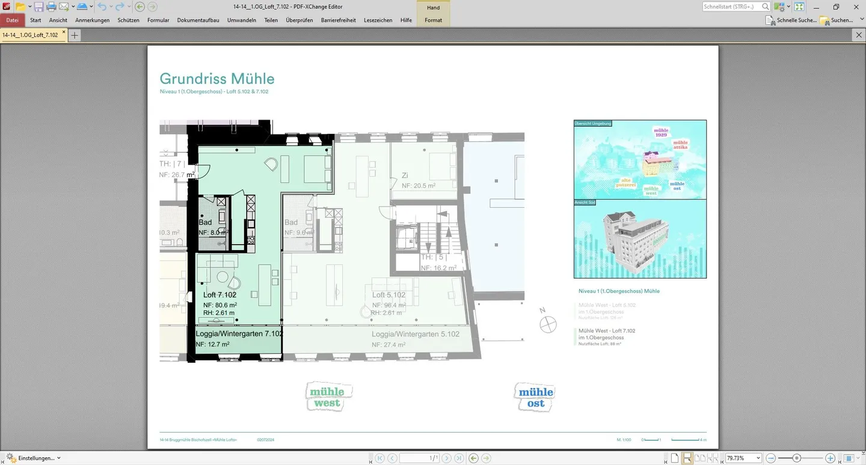Toggle continuous page layout view
The image size is (866, 465).
687,458
